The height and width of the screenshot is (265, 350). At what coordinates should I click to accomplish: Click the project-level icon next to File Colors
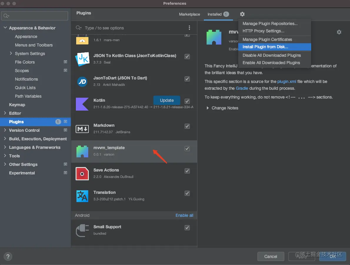(65, 62)
